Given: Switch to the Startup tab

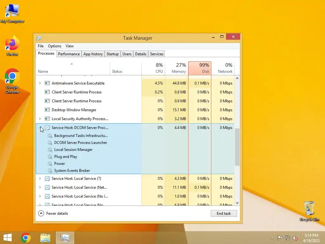Looking at the screenshot, I should [x=113, y=54].
